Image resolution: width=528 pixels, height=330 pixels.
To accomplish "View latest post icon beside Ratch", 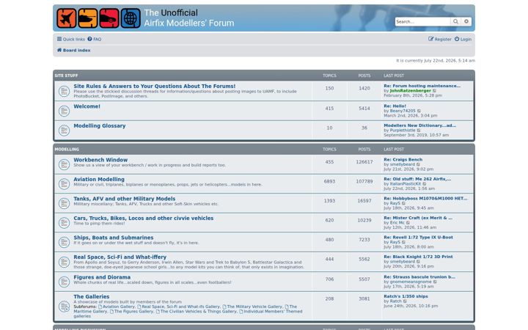I will pos(405,301).
